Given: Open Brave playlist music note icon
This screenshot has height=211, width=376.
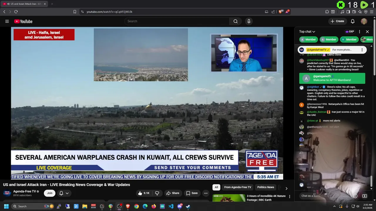Looking at the screenshot, I should coord(343,12).
